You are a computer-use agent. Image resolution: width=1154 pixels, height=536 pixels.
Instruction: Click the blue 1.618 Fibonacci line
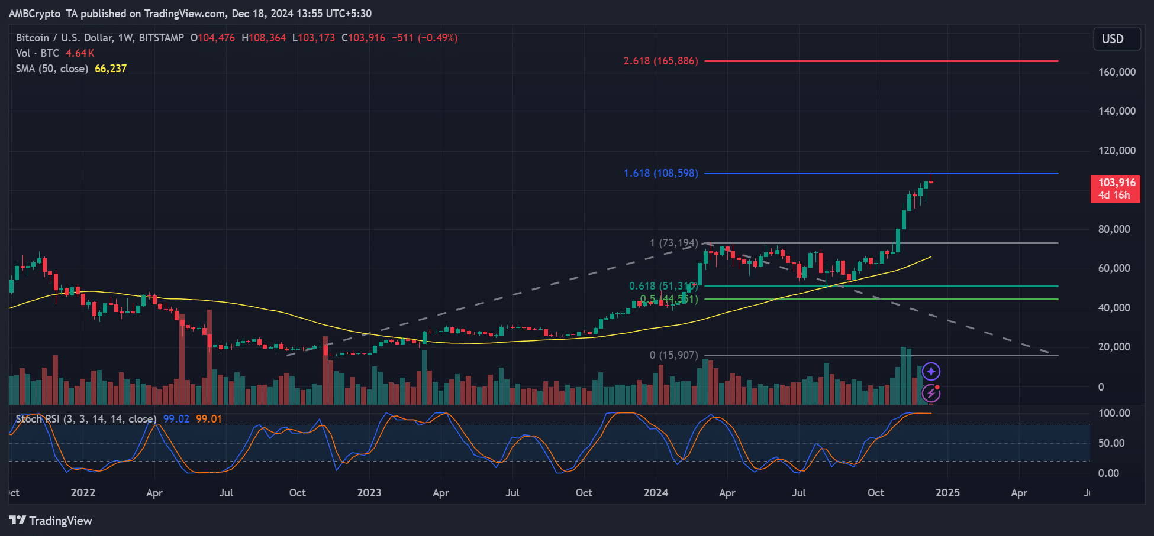[x=881, y=173]
